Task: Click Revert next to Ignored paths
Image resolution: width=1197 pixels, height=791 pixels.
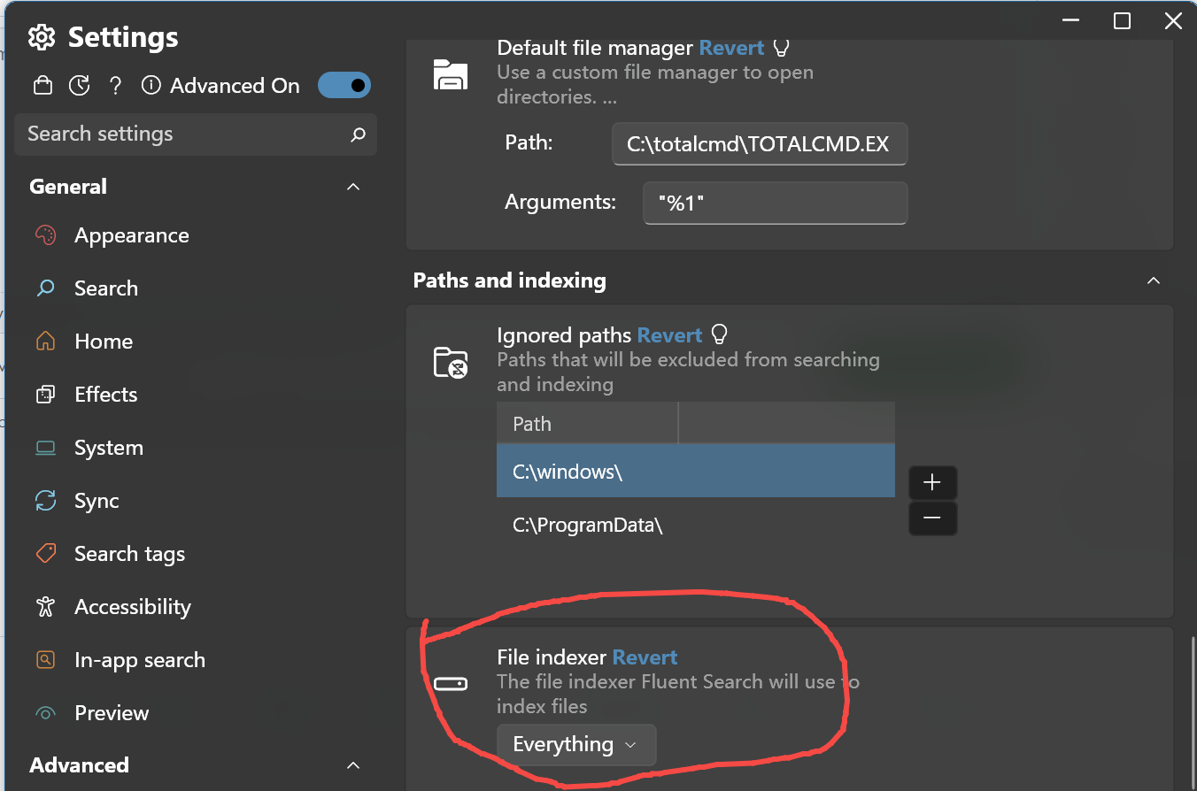Action: [669, 335]
